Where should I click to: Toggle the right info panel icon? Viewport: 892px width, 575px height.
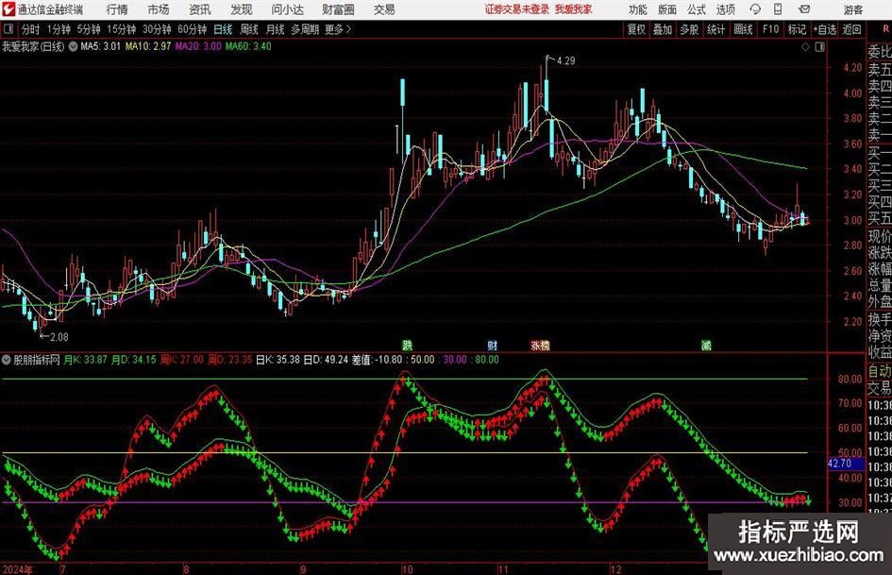click(819, 46)
